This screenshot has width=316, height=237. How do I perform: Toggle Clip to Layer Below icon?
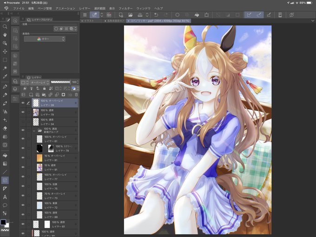[x=25, y=88]
